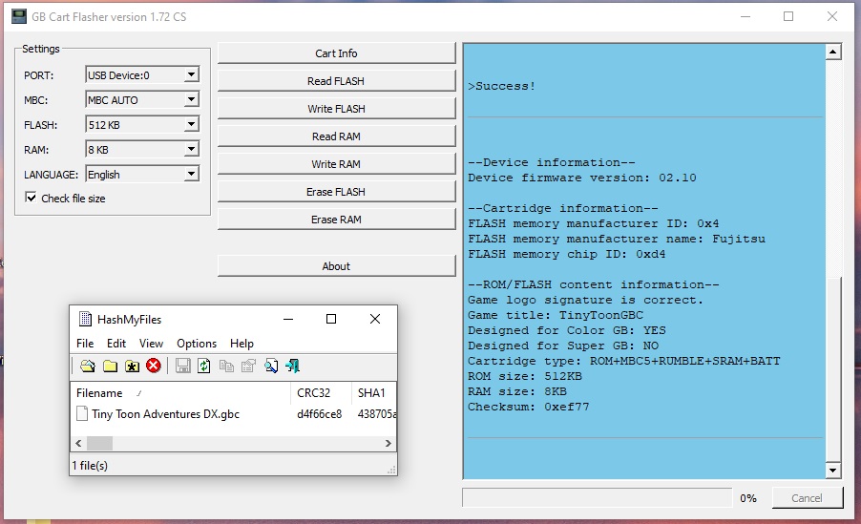
Task: Click the '>Success!' log line
Action: (x=501, y=86)
